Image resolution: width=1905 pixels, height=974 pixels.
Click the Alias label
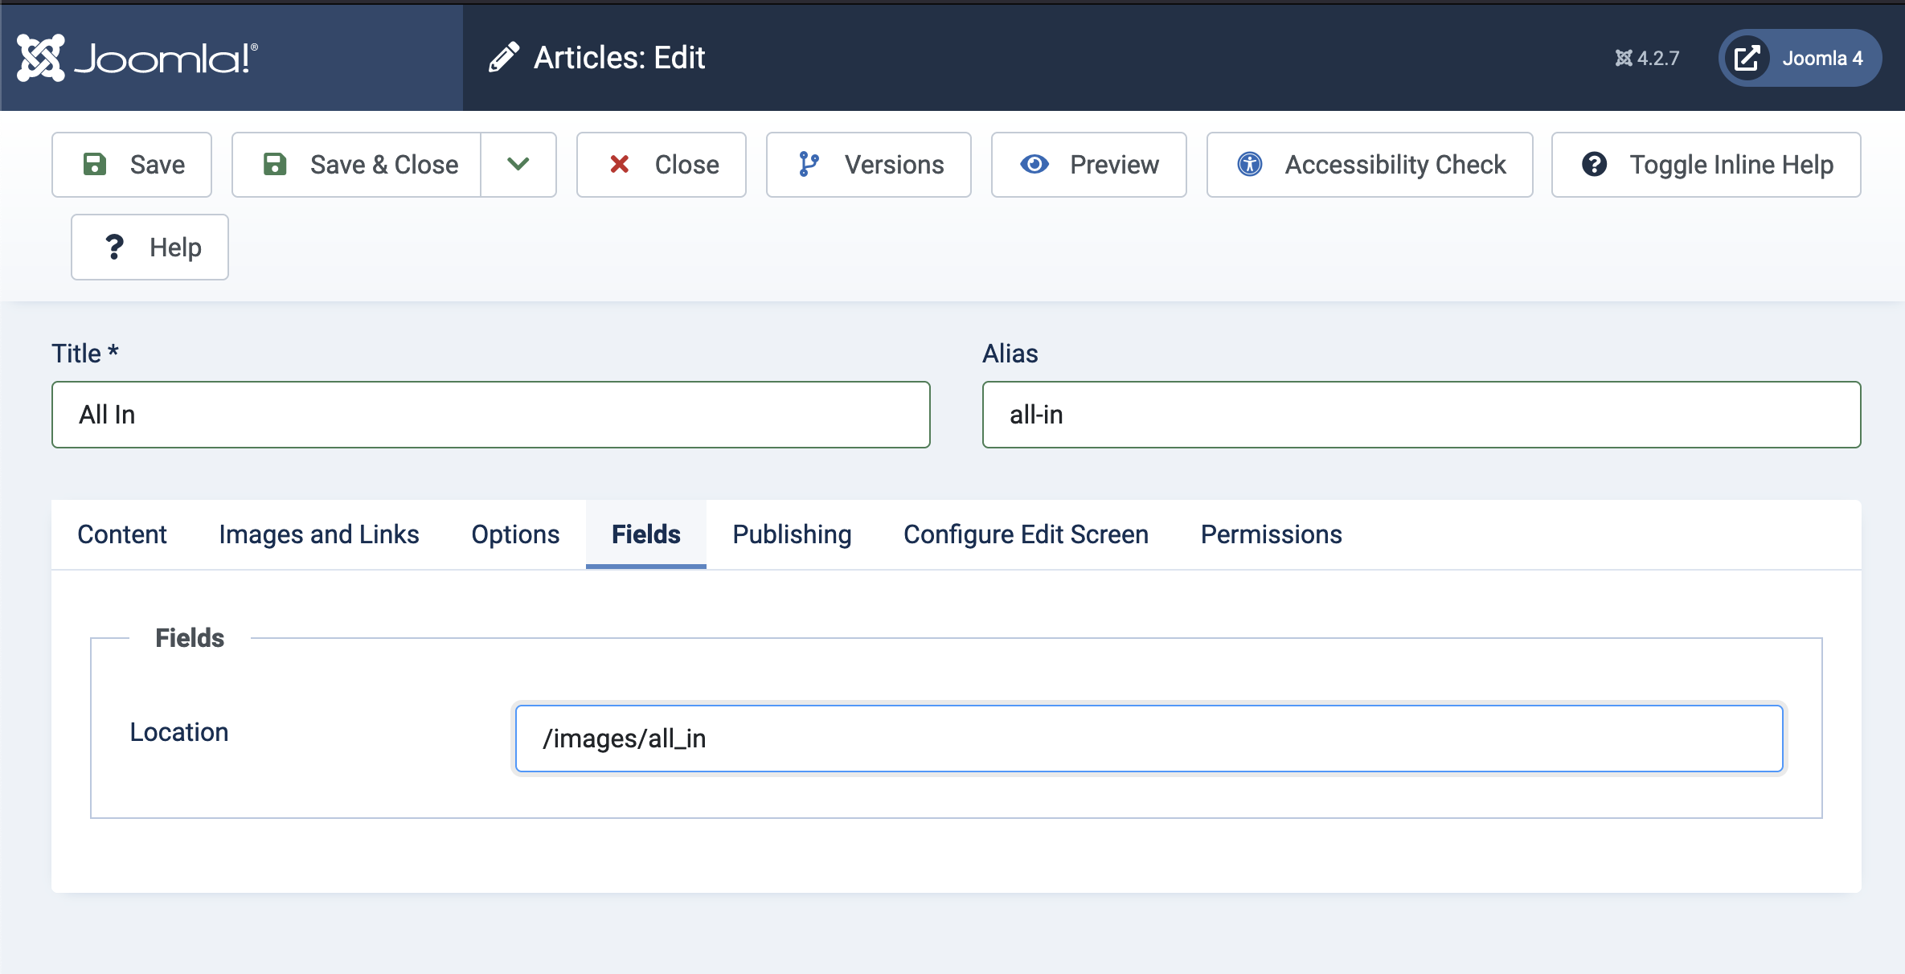[1010, 354]
